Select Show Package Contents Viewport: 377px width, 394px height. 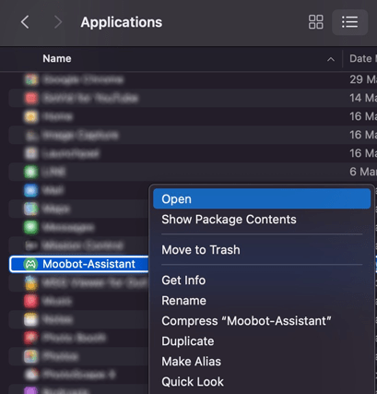click(x=229, y=220)
